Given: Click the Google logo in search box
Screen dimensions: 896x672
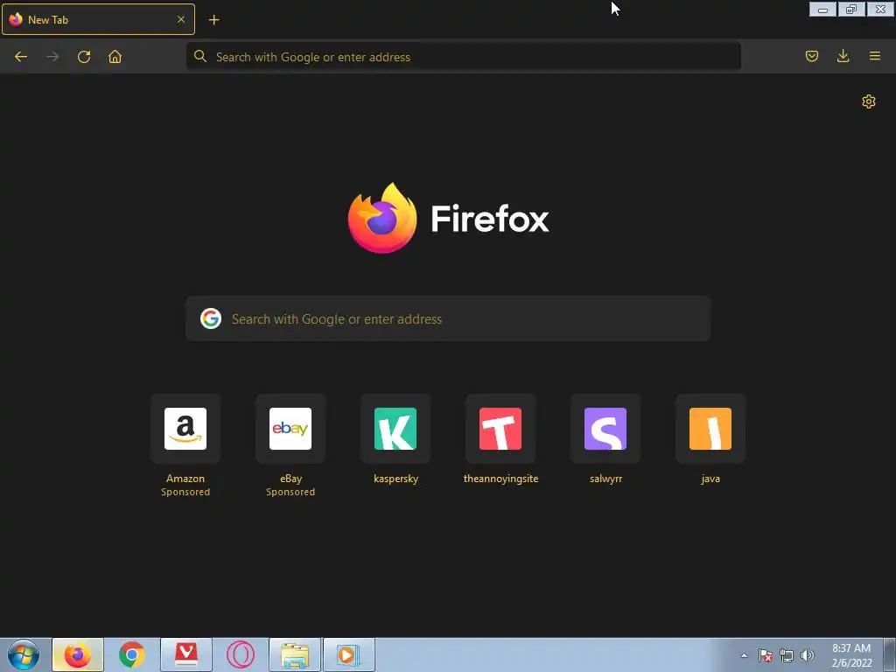Looking at the screenshot, I should (211, 318).
